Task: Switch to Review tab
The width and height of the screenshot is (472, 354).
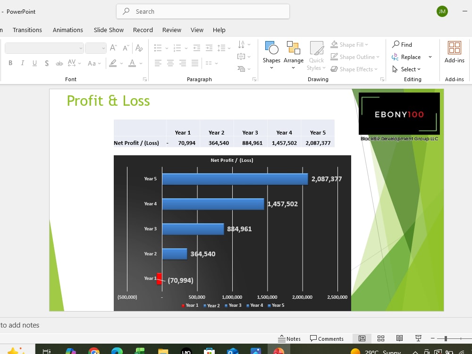Action: pyautogui.click(x=172, y=30)
